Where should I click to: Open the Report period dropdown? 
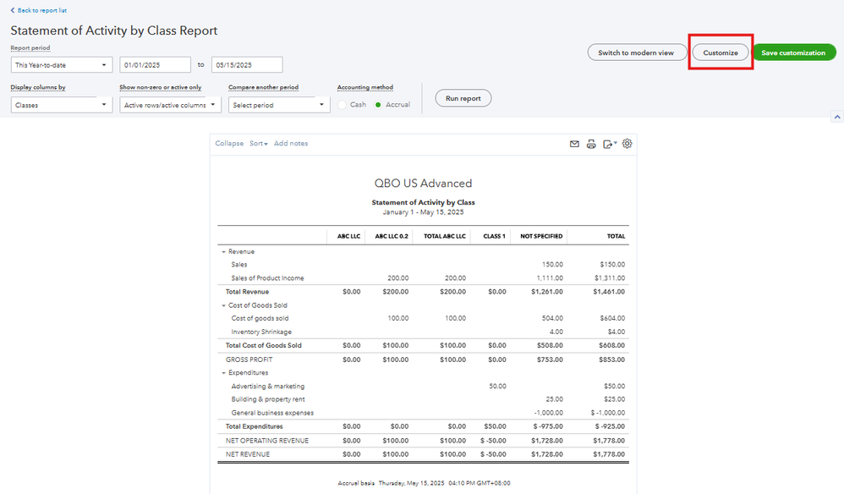click(62, 65)
